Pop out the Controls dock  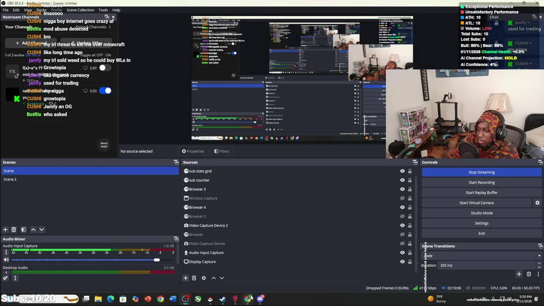(540, 162)
